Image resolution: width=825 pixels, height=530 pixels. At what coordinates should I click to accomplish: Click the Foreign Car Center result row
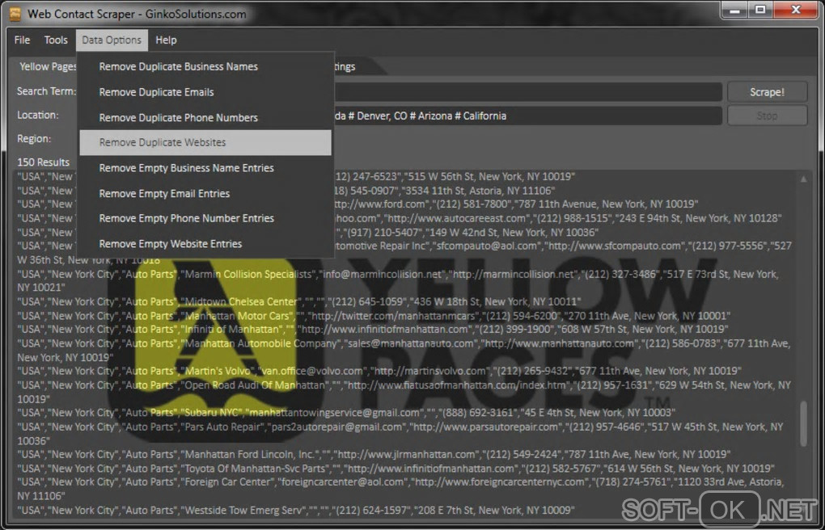coord(400,489)
